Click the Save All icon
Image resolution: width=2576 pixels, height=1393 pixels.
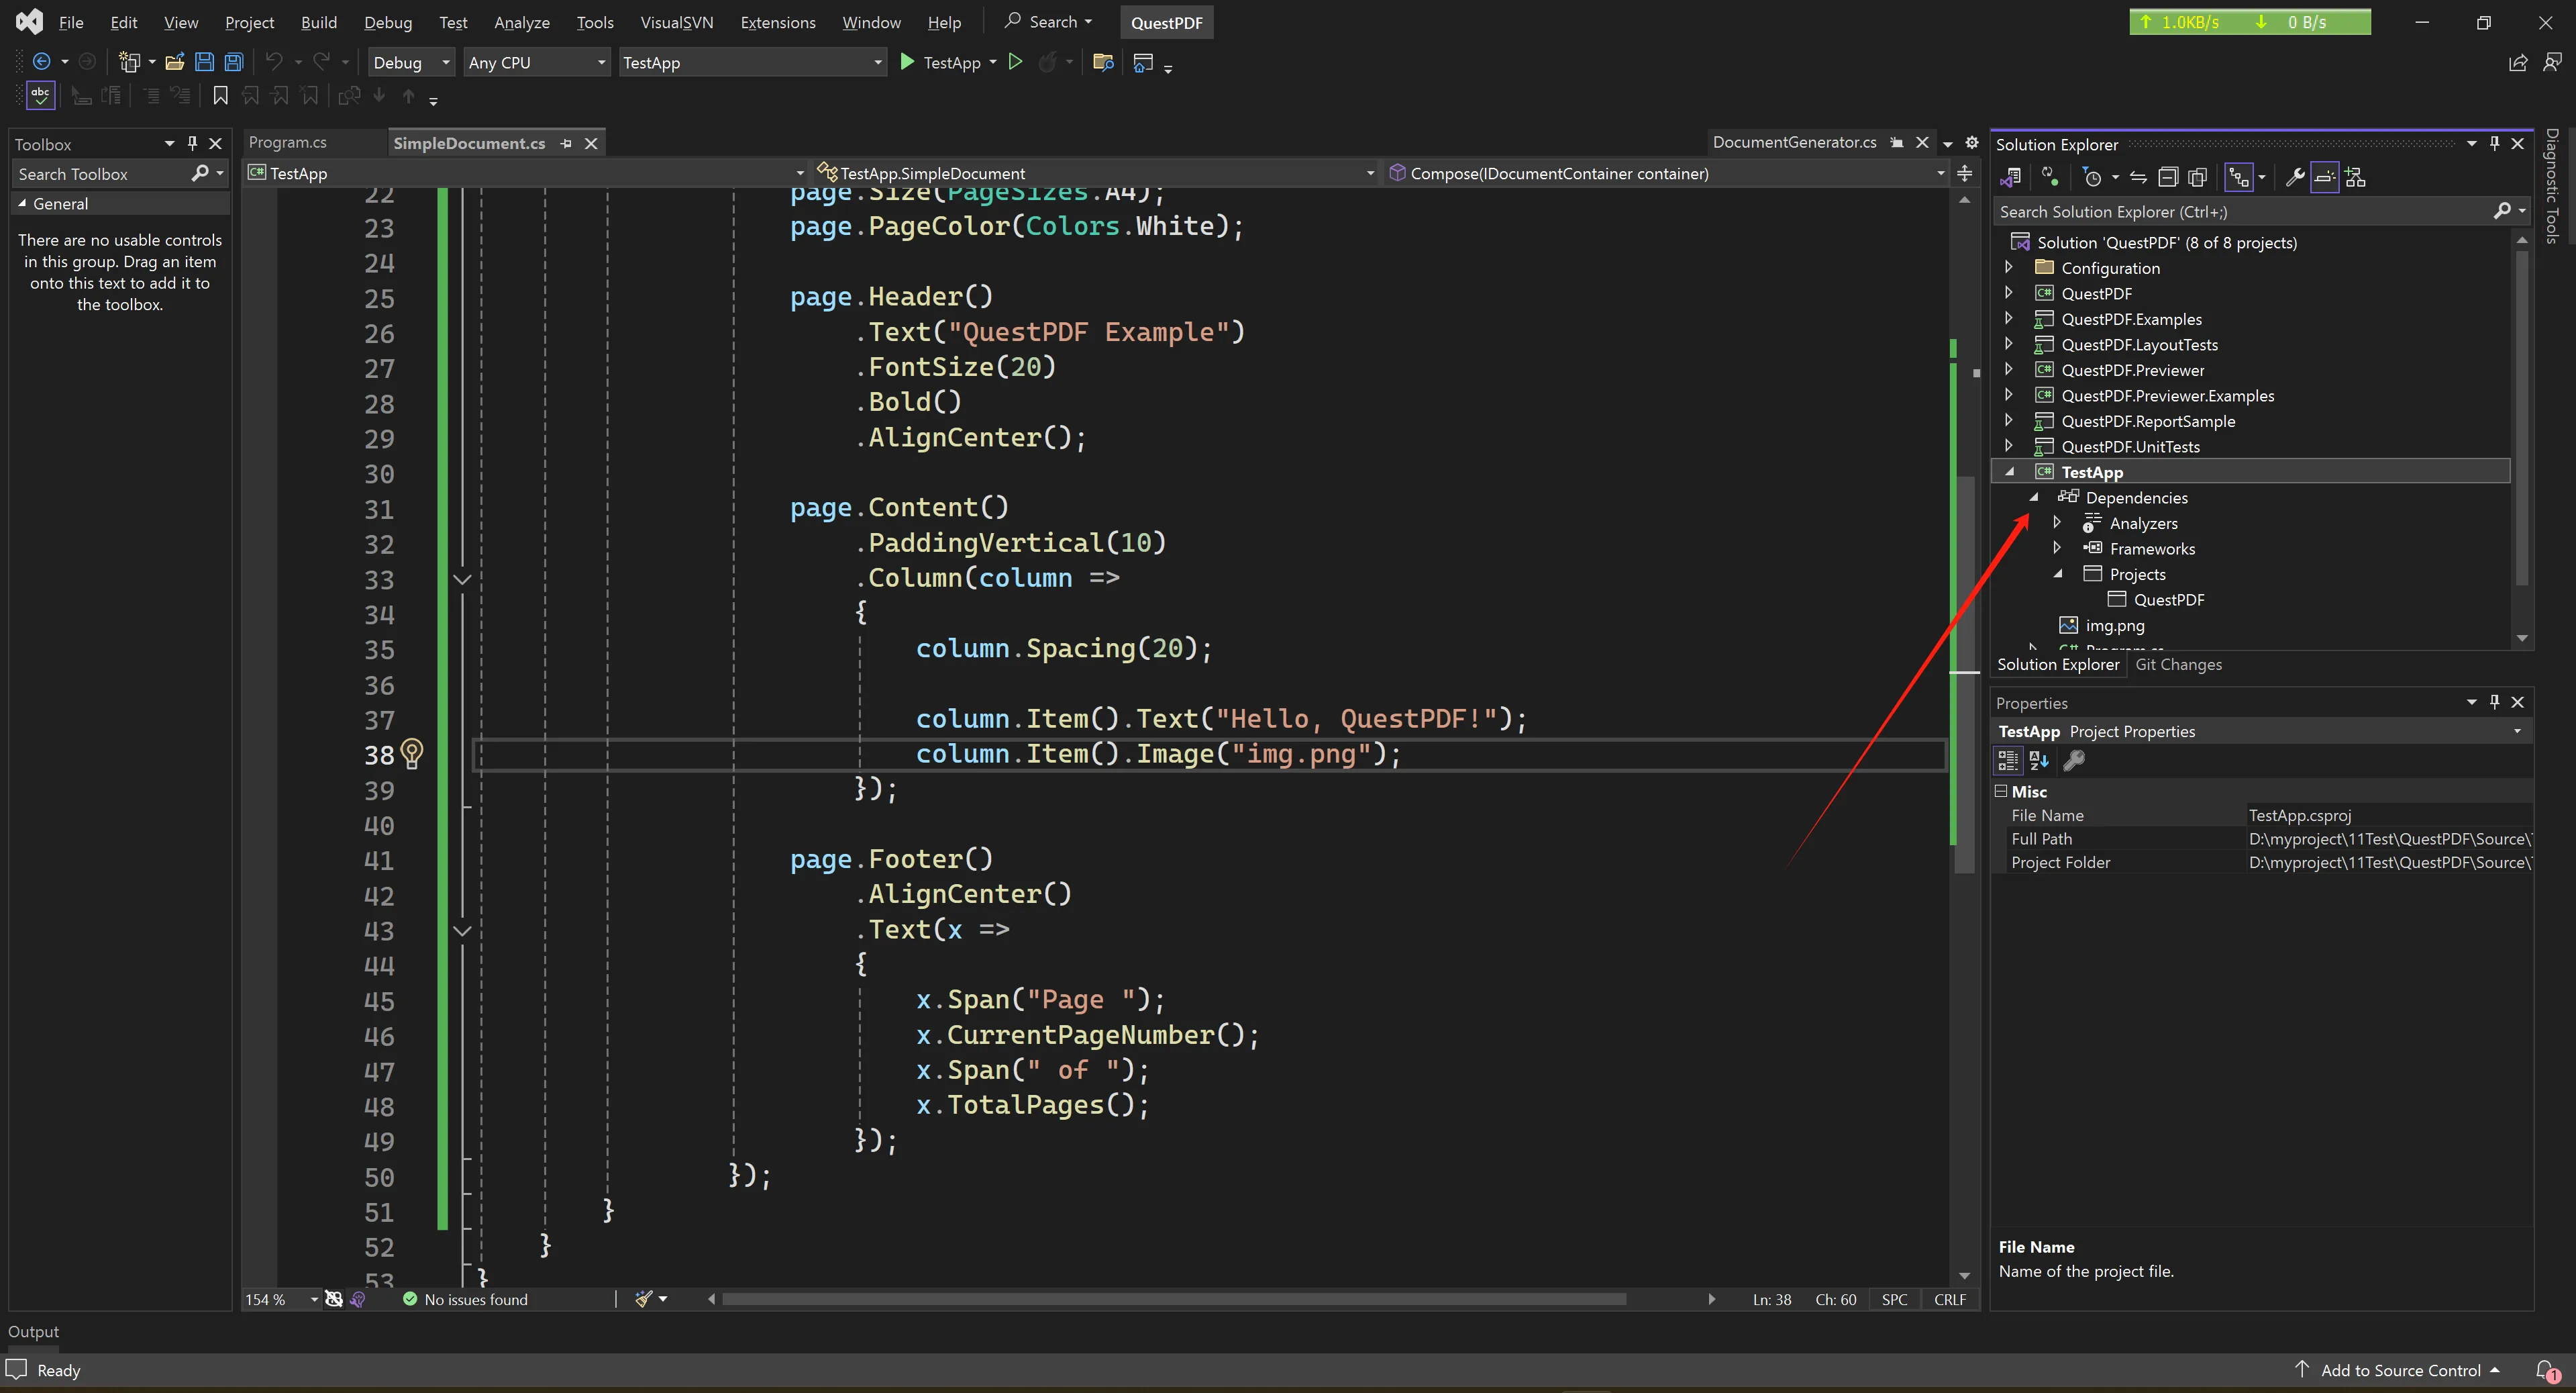pyautogui.click(x=233, y=62)
